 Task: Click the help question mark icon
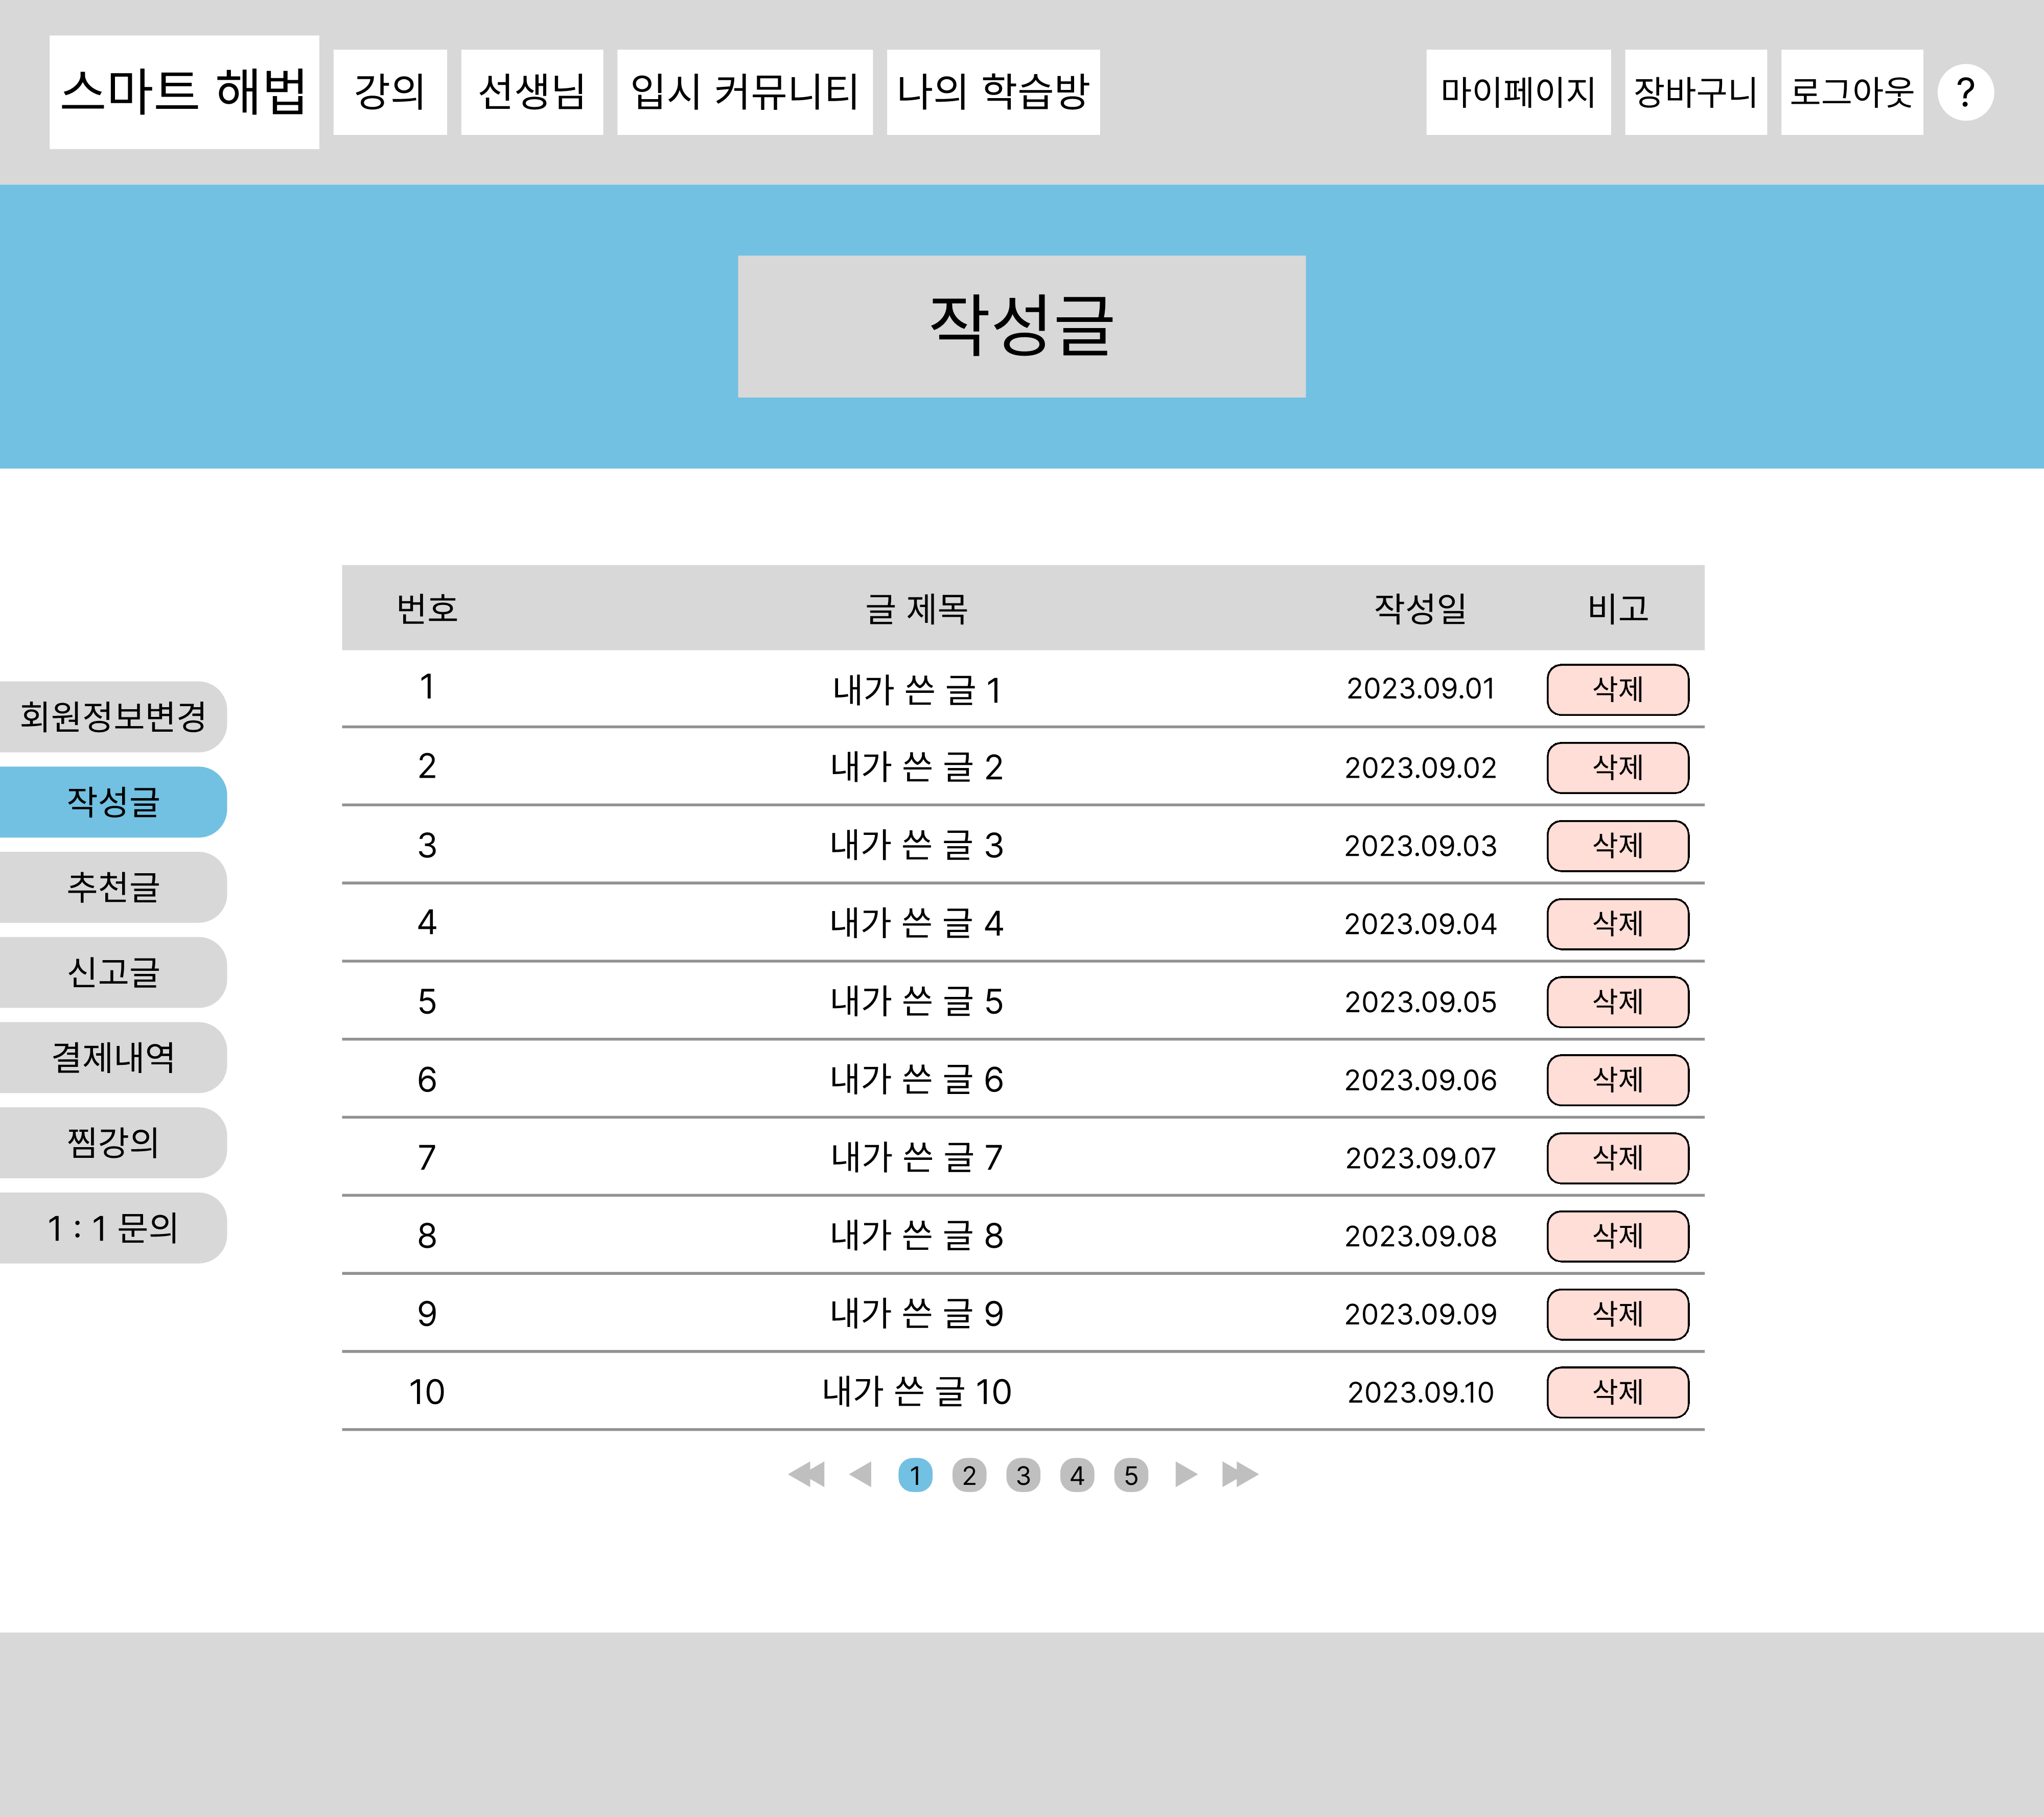point(1964,93)
